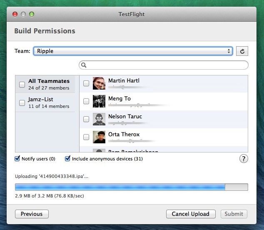This screenshot has width=264, height=230.
Task: Click the name Martin Hartl
Action: (x=124, y=80)
